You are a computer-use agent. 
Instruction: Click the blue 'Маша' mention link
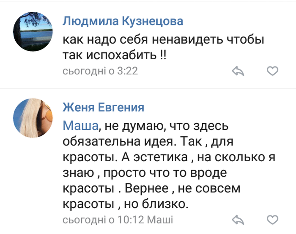[80, 126]
